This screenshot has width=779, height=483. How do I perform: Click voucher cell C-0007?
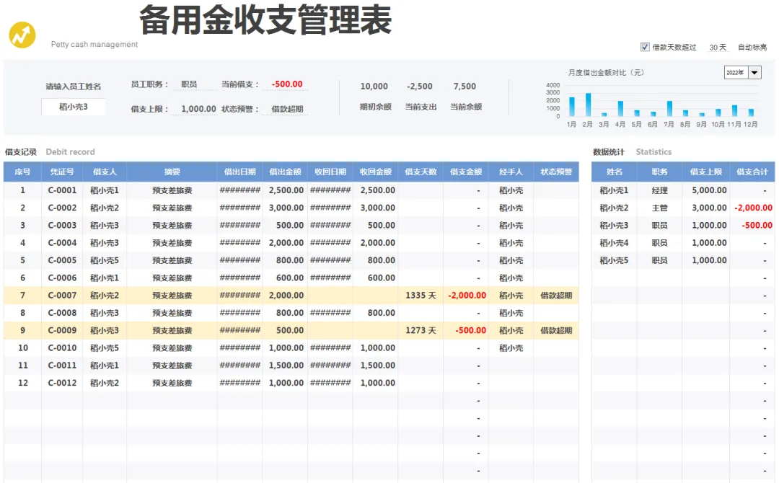pyautogui.click(x=62, y=296)
